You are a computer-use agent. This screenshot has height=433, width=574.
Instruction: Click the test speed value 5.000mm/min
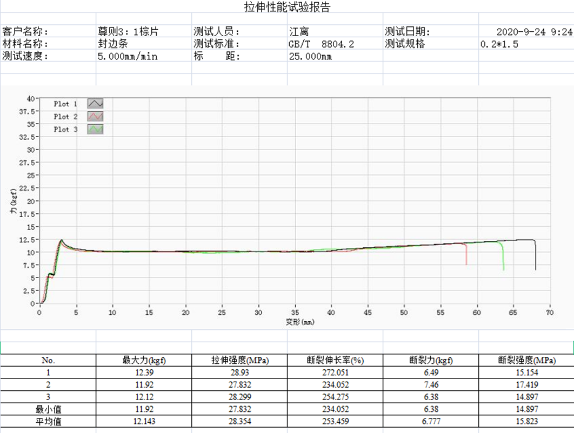click(128, 56)
